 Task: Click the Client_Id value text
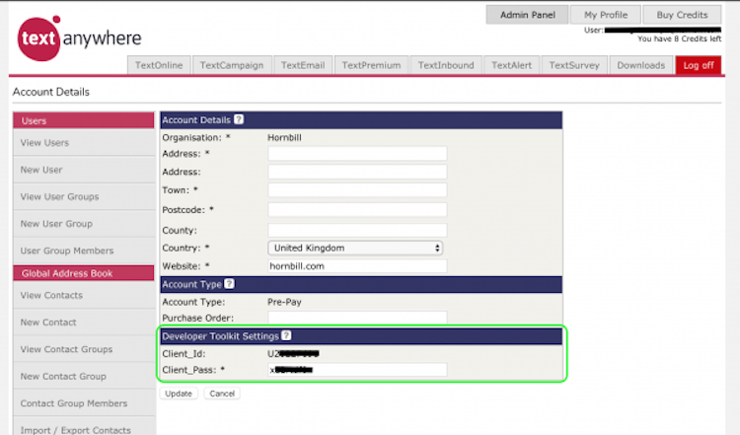(293, 353)
